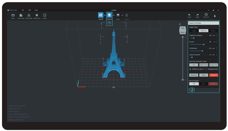The height and width of the screenshot is (131, 228).
Task: Click Edit under Manual support
Action: click(203, 84)
